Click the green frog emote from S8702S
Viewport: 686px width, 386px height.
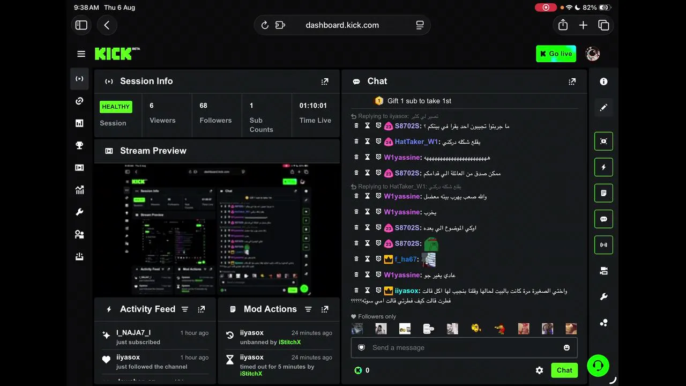point(431,244)
